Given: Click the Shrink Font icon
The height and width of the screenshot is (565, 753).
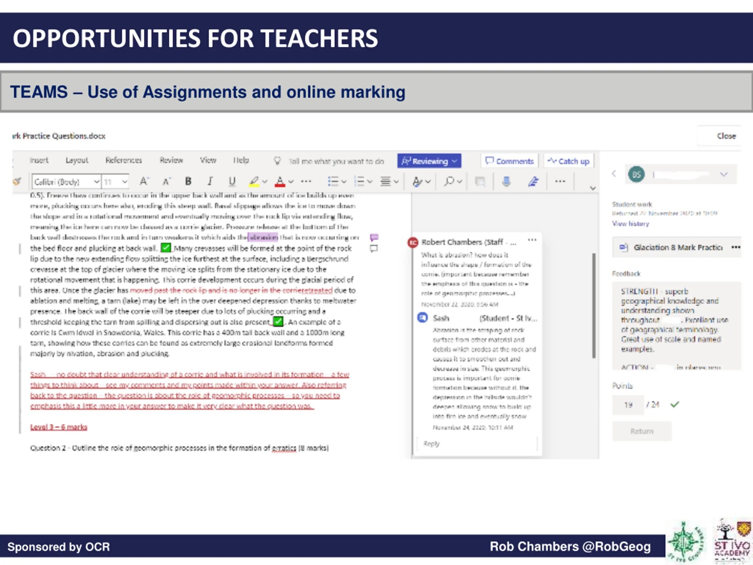Looking at the screenshot, I should (x=166, y=181).
